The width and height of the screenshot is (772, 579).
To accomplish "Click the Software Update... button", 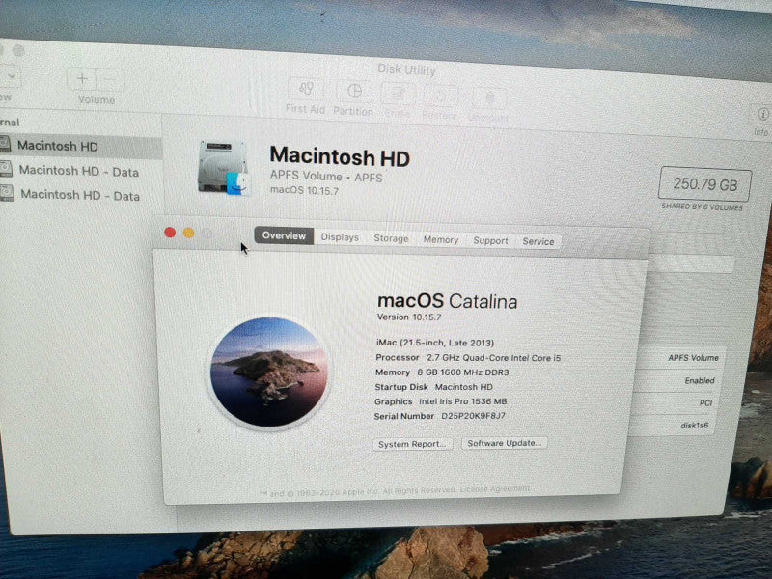I will click(504, 443).
